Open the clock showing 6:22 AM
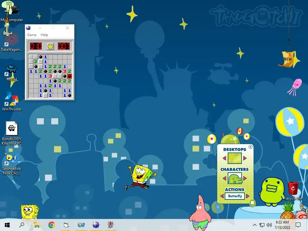 point(282,225)
